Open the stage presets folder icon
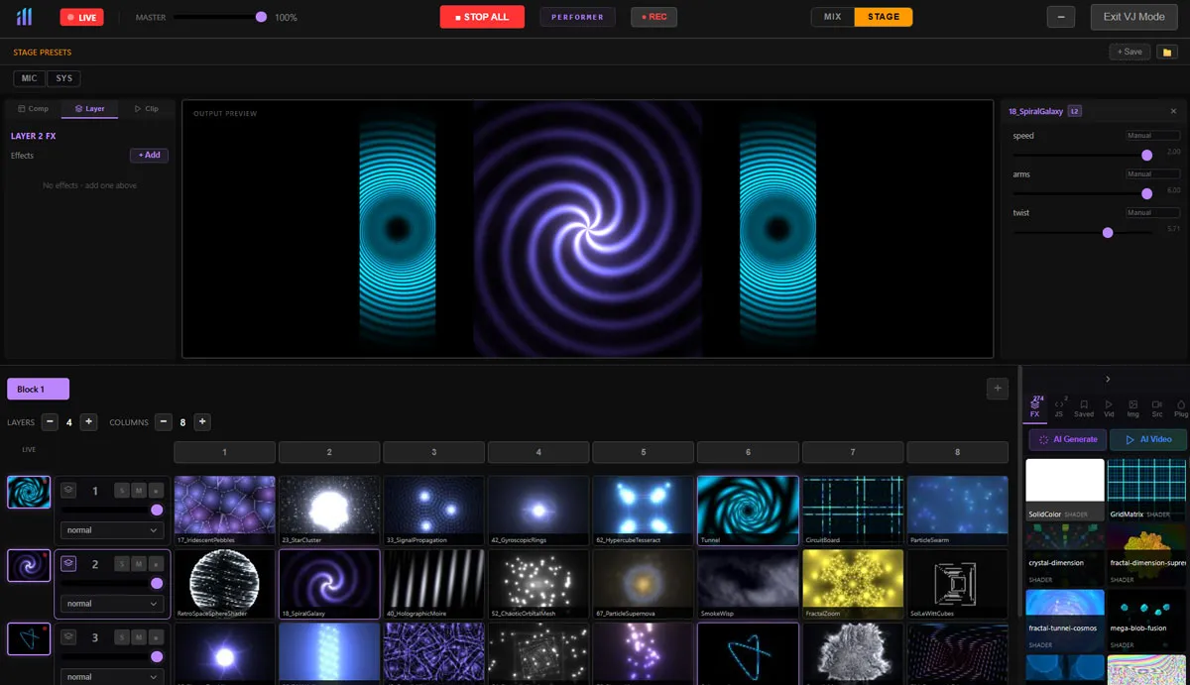Screen dimensions: 1190x685 pos(1166,52)
